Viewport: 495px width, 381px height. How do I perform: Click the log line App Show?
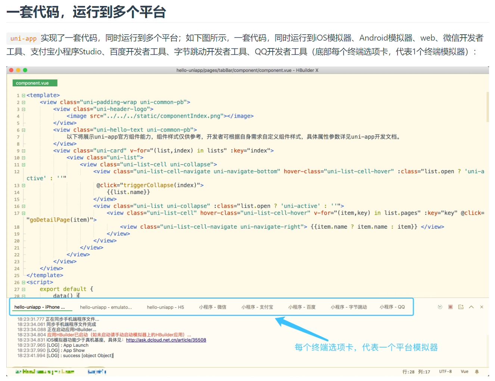(x=51, y=350)
